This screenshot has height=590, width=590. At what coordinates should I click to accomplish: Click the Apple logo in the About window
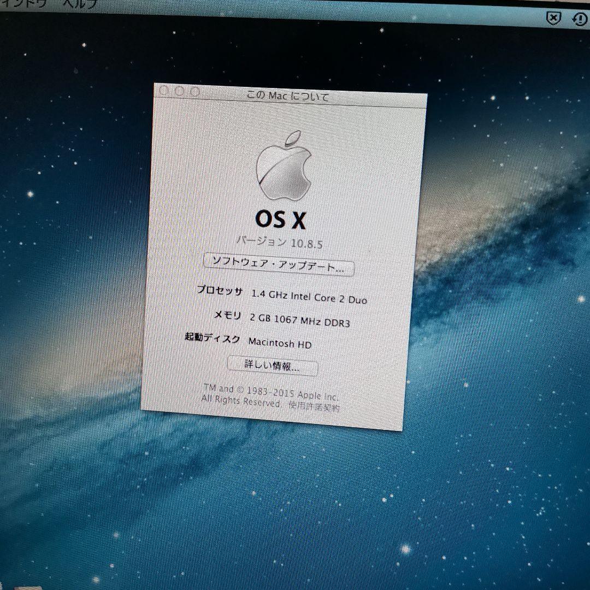tap(284, 165)
